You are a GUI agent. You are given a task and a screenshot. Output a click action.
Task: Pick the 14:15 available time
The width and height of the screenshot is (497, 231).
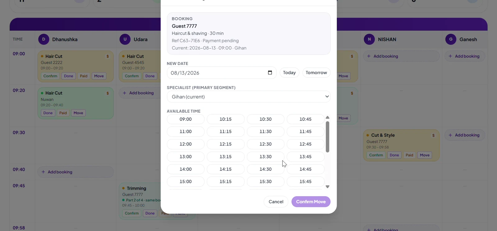tap(226, 169)
